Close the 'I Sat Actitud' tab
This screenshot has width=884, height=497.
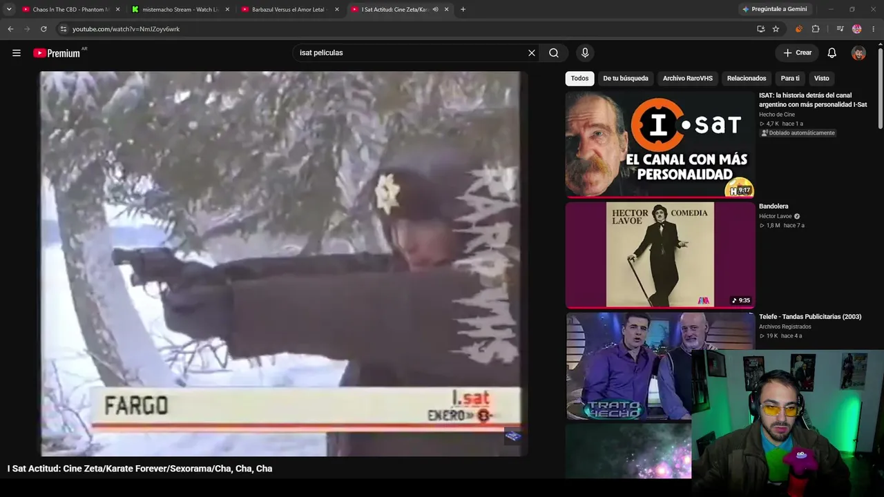pos(447,10)
